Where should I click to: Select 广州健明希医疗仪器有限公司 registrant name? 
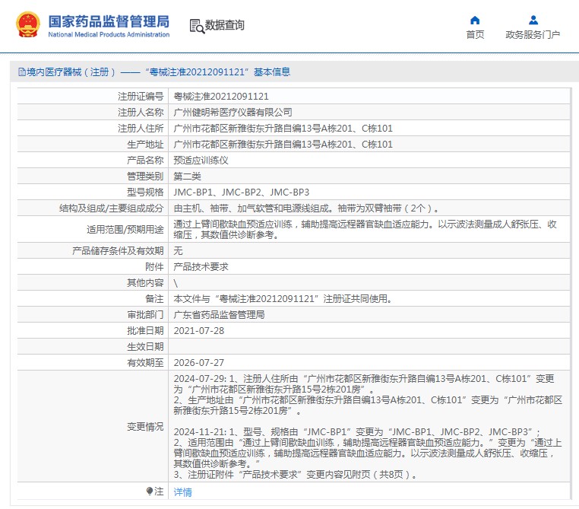[233, 113]
